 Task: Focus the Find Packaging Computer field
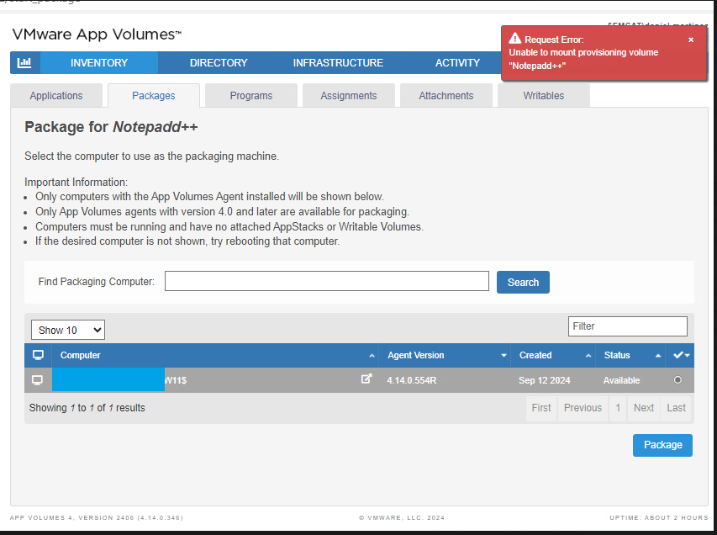[327, 281]
